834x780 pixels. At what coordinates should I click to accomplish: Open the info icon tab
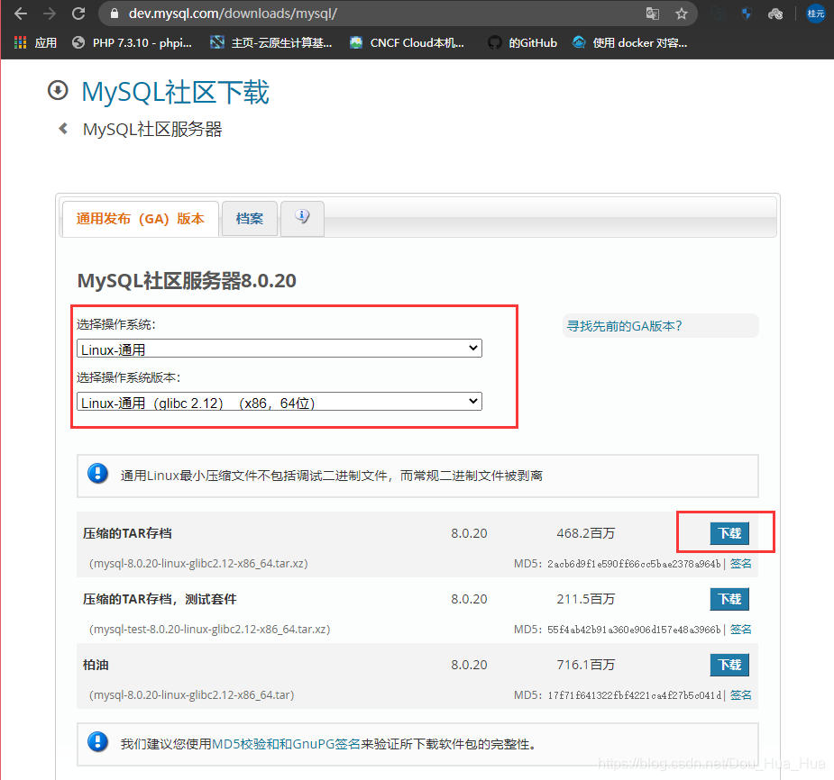(x=302, y=218)
